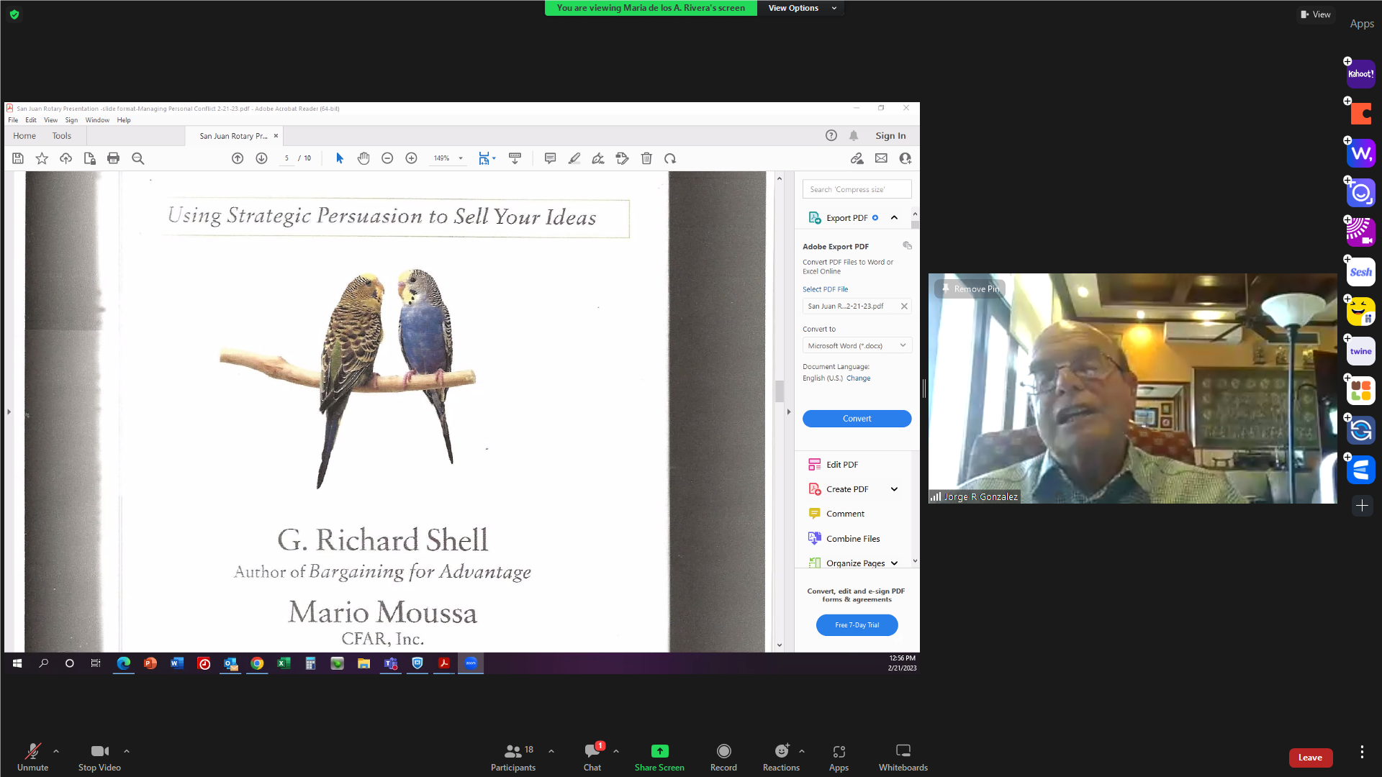Image resolution: width=1382 pixels, height=777 pixels.
Task: Click the document vertical scrollbar thumb
Action: click(x=779, y=391)
